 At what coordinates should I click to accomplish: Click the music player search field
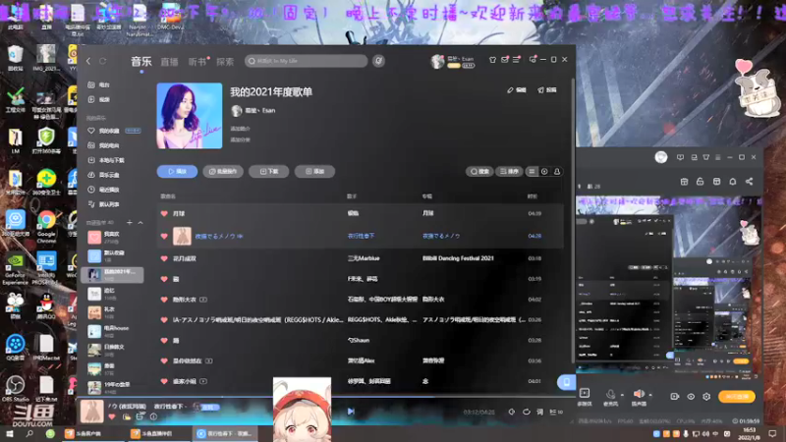click(307, 61)
